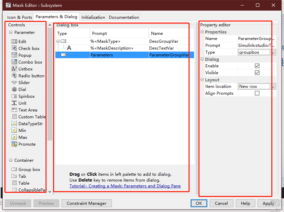Click the Cancel button
Screen dimensions: 284x212
pyautogui.click(x=221, y=203)
